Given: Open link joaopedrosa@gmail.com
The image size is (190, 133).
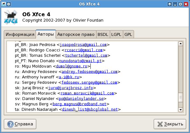Looking at the screenshot, I should (x=83, y=45).
